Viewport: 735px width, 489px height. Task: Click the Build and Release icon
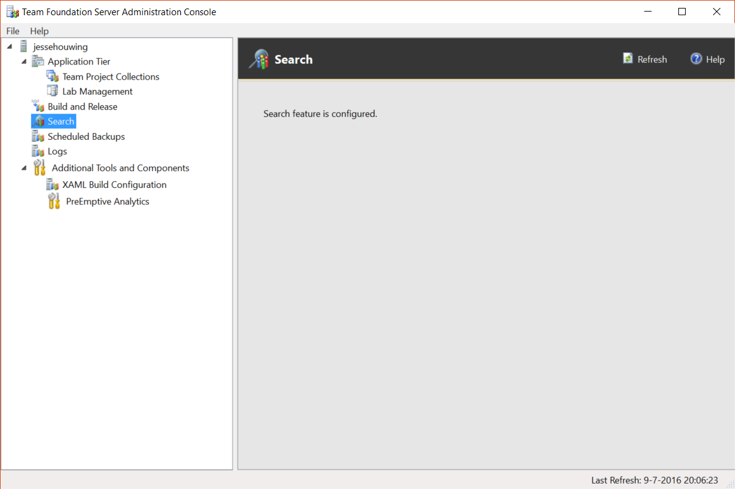pyautogui.click(x=38, y=106)
